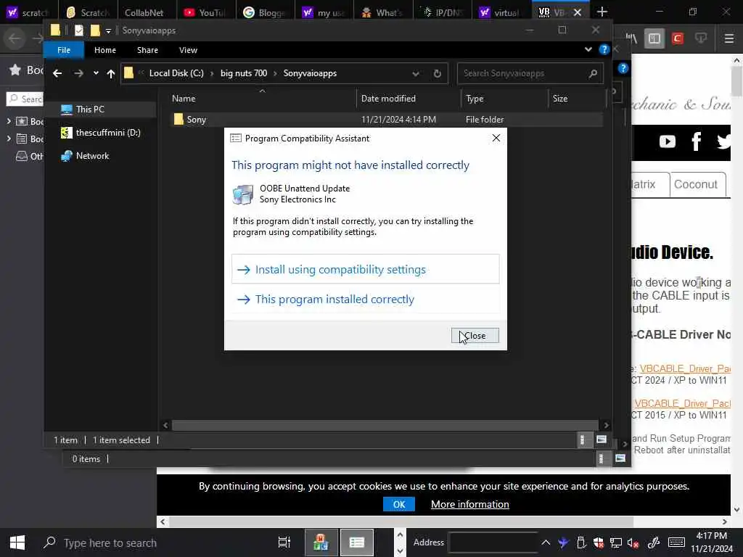Click red C extension icon in browser
The image size is (743, 557).
click(678, 38)
